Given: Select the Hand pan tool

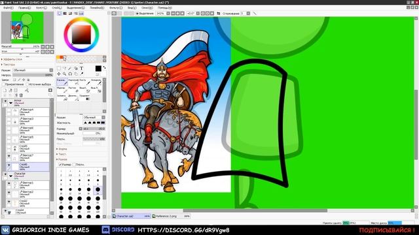Looking at the screenshot, I should click(x=76, y=74).
